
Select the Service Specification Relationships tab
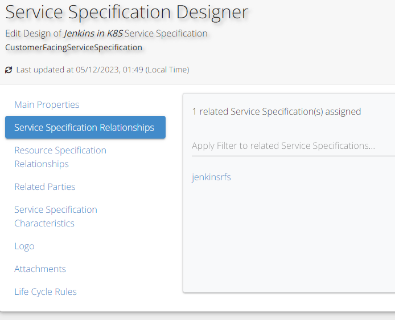tap(85, 127)
